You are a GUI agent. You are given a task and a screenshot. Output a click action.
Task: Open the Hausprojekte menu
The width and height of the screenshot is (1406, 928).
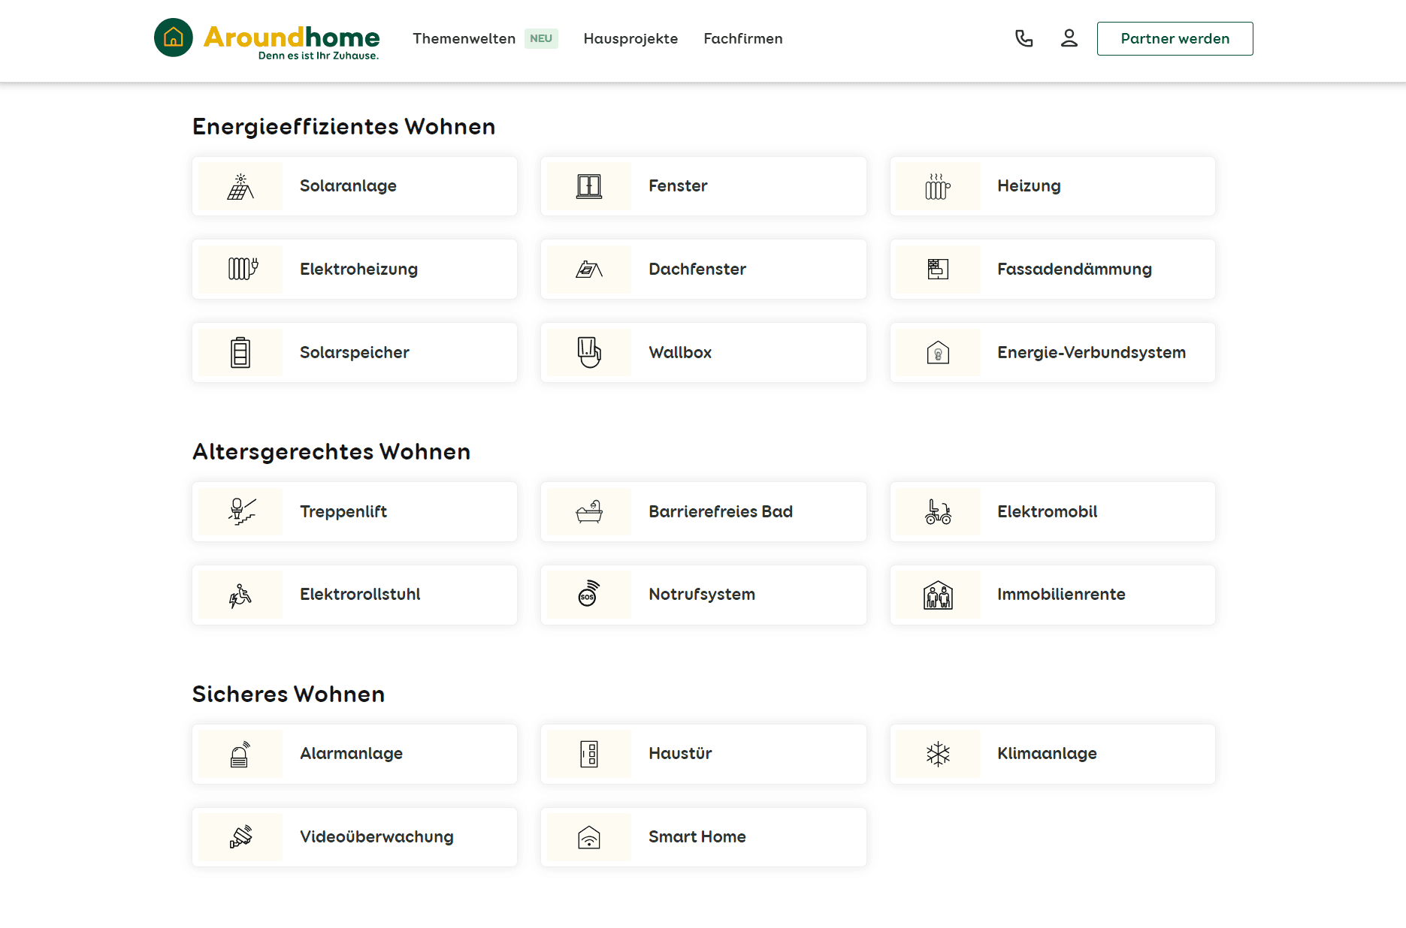point(630,38)
